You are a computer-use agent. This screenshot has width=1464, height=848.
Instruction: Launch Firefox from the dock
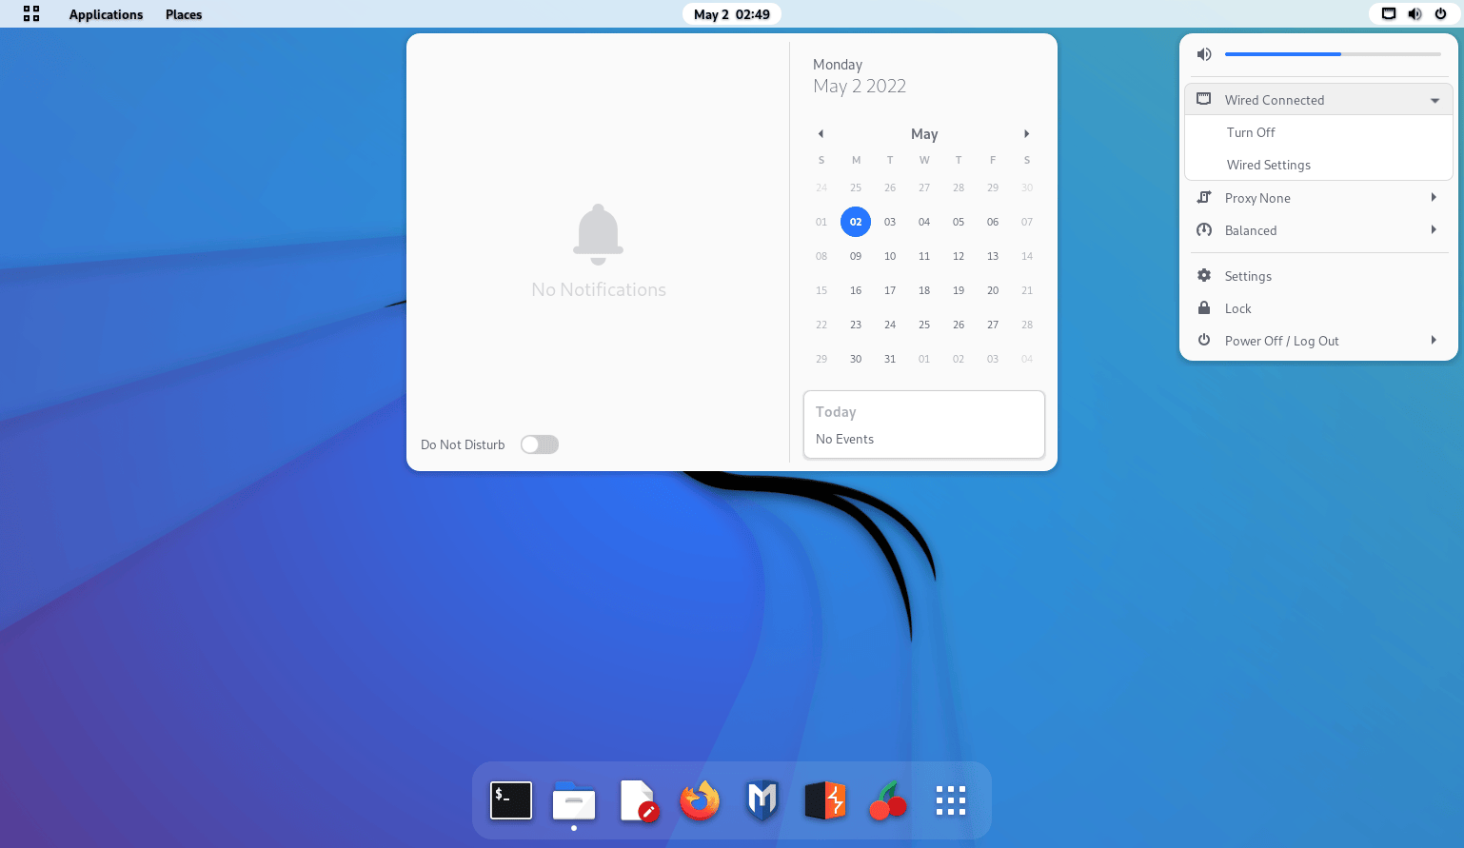pyautogui.click(x=700, y=800)
